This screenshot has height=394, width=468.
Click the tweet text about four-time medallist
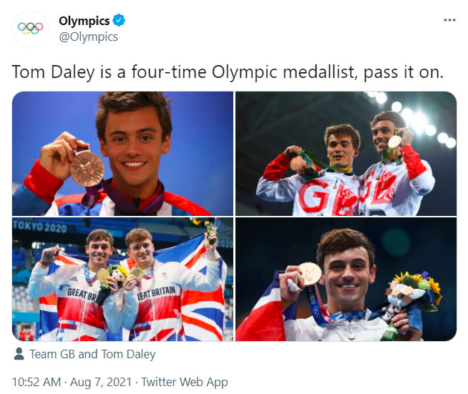coord(228,72)
